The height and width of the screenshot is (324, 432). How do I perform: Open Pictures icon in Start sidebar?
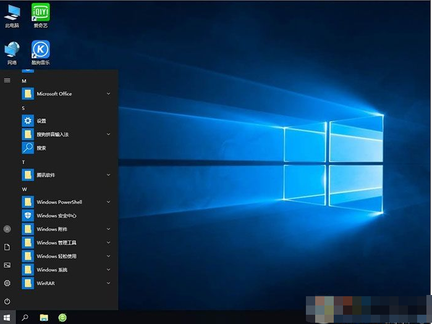7,265
